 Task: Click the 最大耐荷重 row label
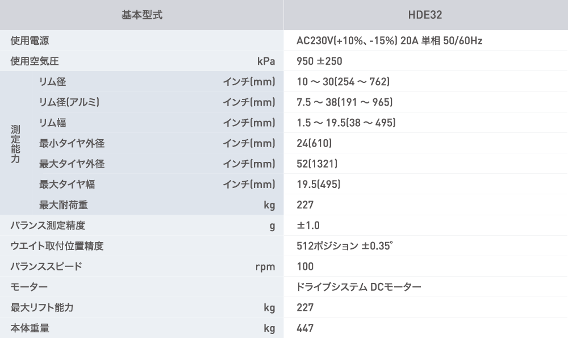tap(64, 205)
